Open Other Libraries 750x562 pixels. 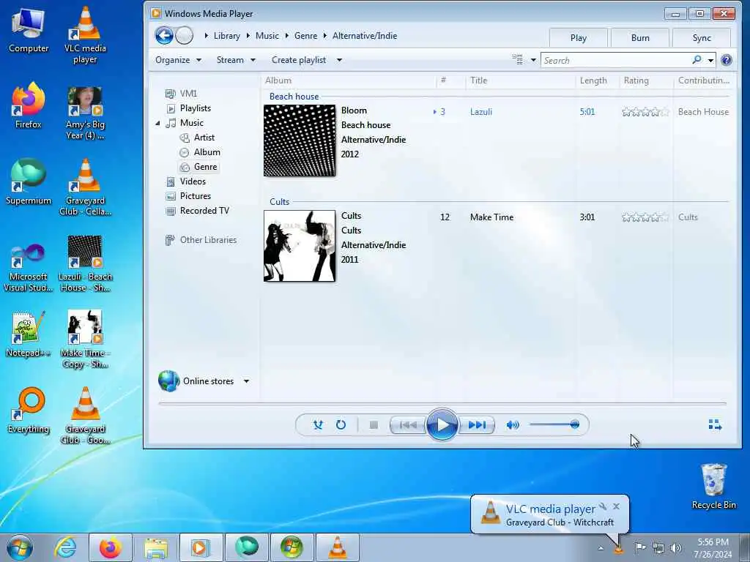click(208, 240)
